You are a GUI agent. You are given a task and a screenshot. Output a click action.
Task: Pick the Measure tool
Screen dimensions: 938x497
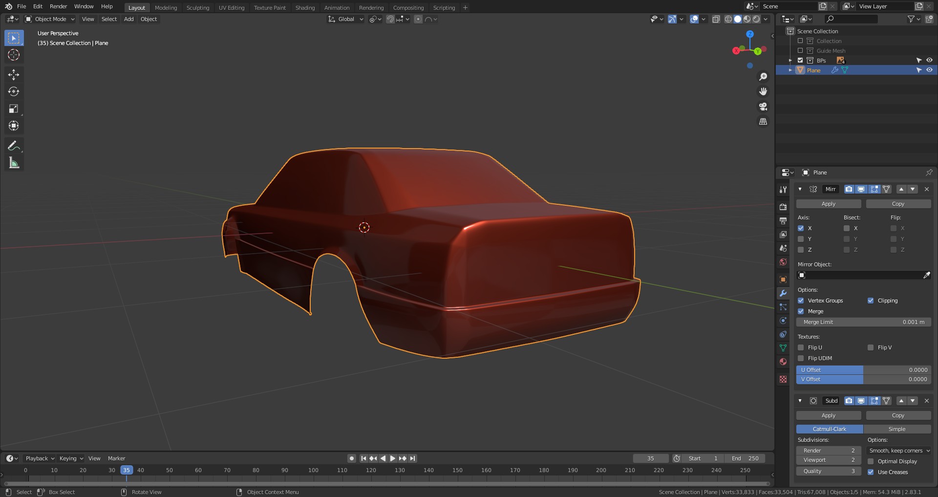pyautogui.click(x=14, y=163)
